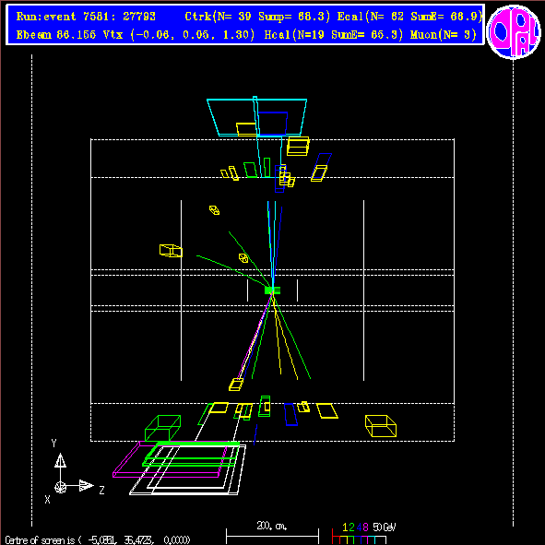Click the Ebeam 86.155 value
This screenshot has height=545, width=545.
click(56, 35)
